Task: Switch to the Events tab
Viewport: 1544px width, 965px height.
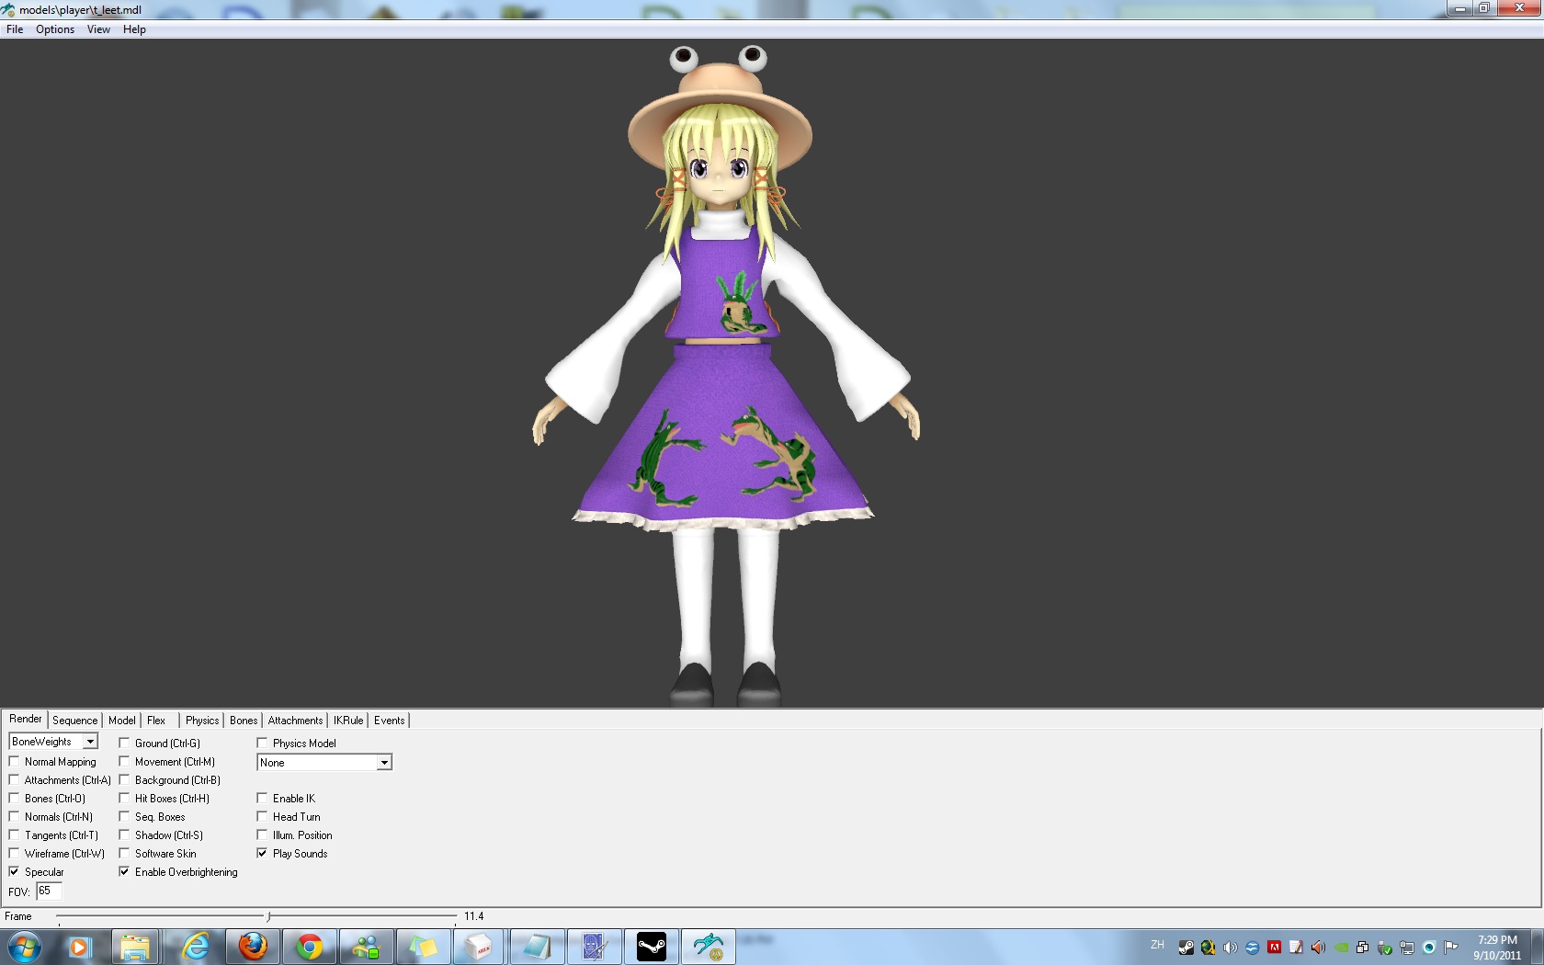Action: [x=389, y=721]
